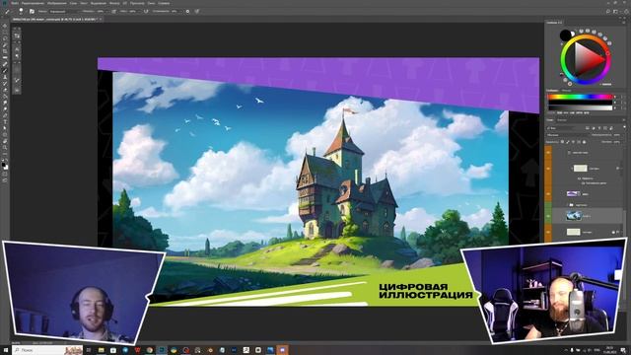This screenshot has width=631, height=355.
Task: Open the layer fill dropdown
Action: [x=617, y=142]
